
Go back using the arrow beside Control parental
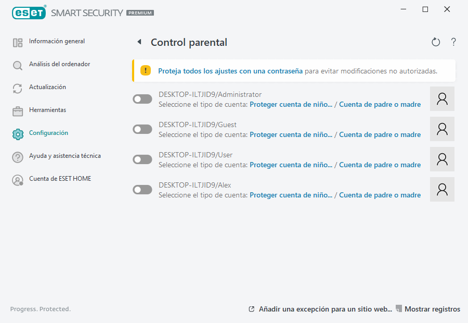[139, 42]
